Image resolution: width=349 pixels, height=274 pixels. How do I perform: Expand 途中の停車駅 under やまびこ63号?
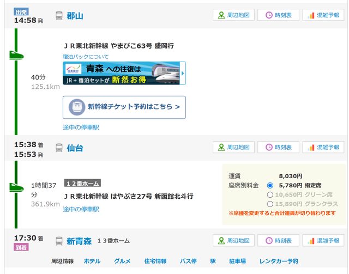click(x=81, y=127)
